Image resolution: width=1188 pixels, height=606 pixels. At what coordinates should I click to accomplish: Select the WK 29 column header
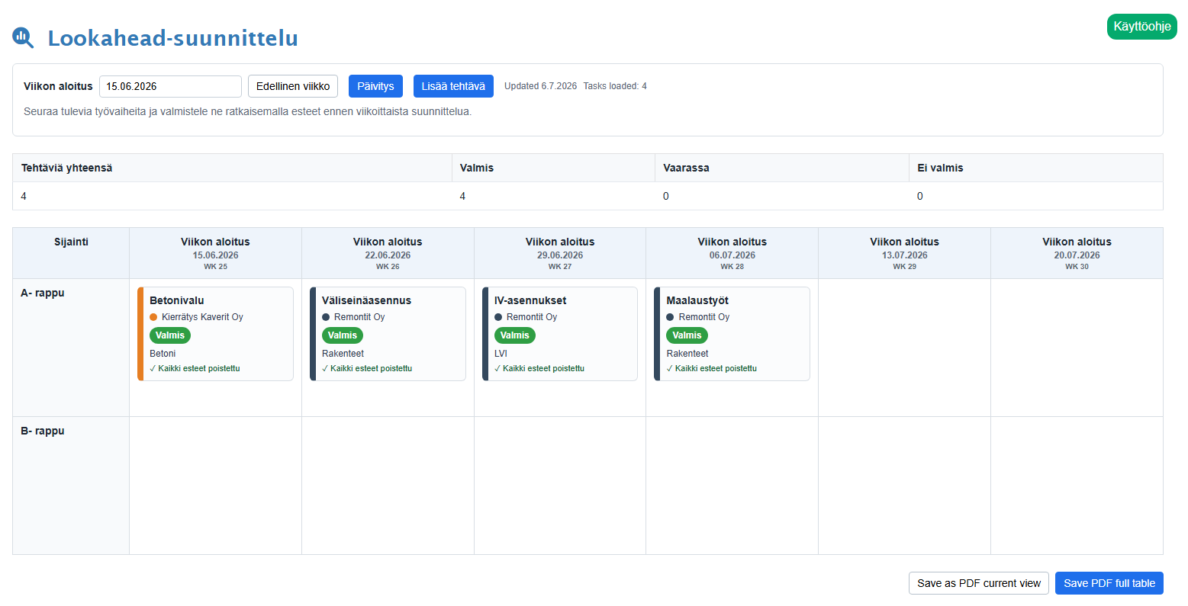pos(904,253)
